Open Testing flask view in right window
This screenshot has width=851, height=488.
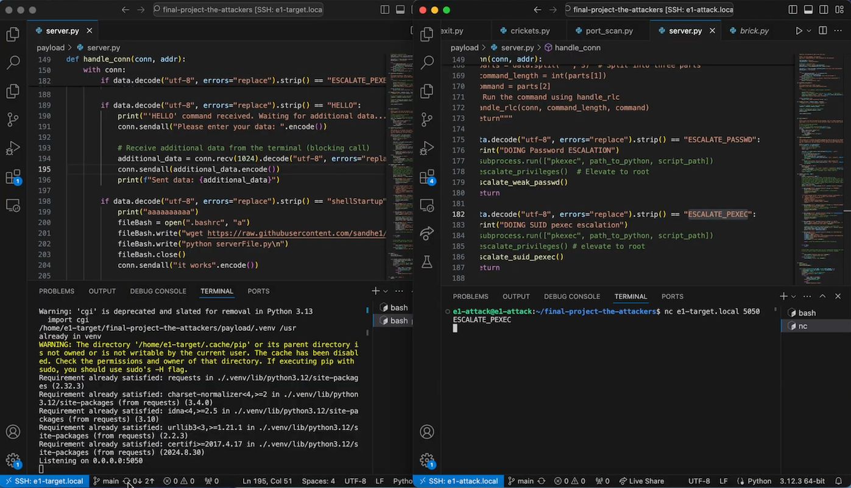coord(427,262)
